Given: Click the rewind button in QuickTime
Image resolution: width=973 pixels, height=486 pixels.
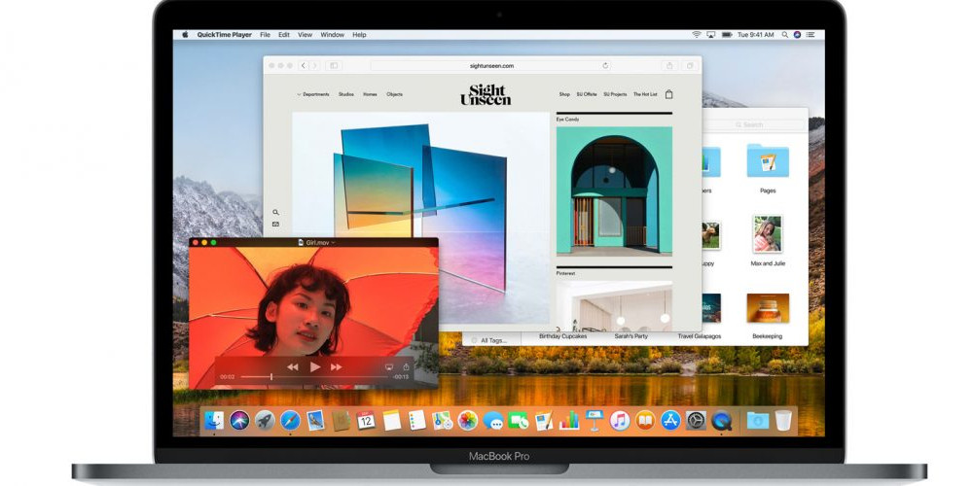Looking at the screenshot, I should coord(292,367).
